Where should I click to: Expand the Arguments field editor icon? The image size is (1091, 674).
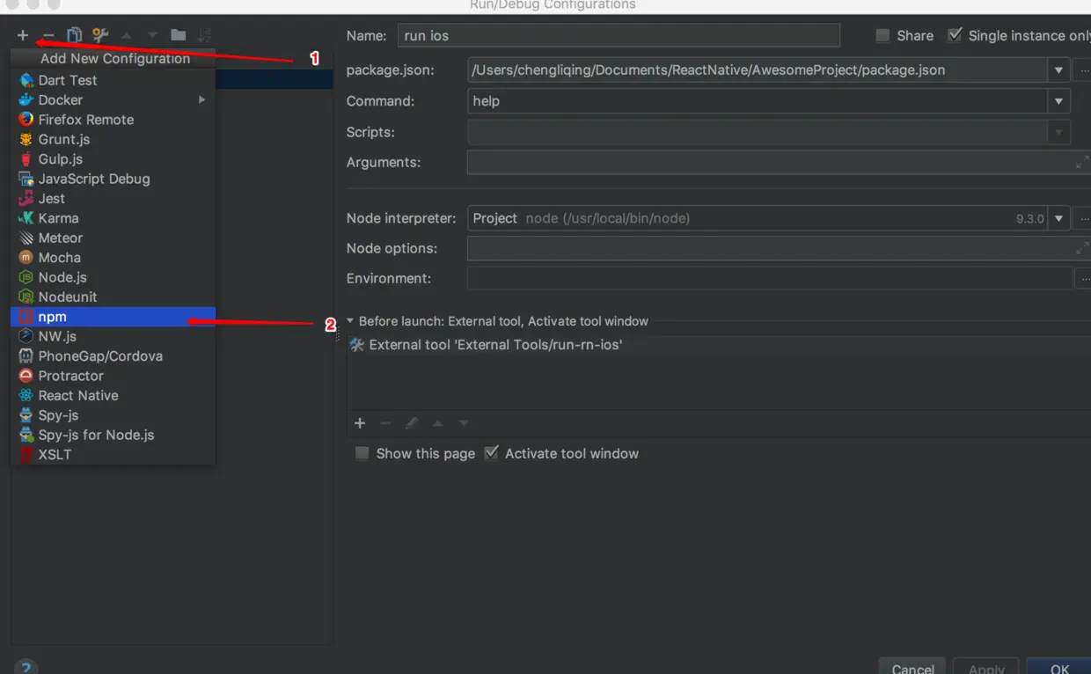pyautogui.click(x=1082, y=163)
